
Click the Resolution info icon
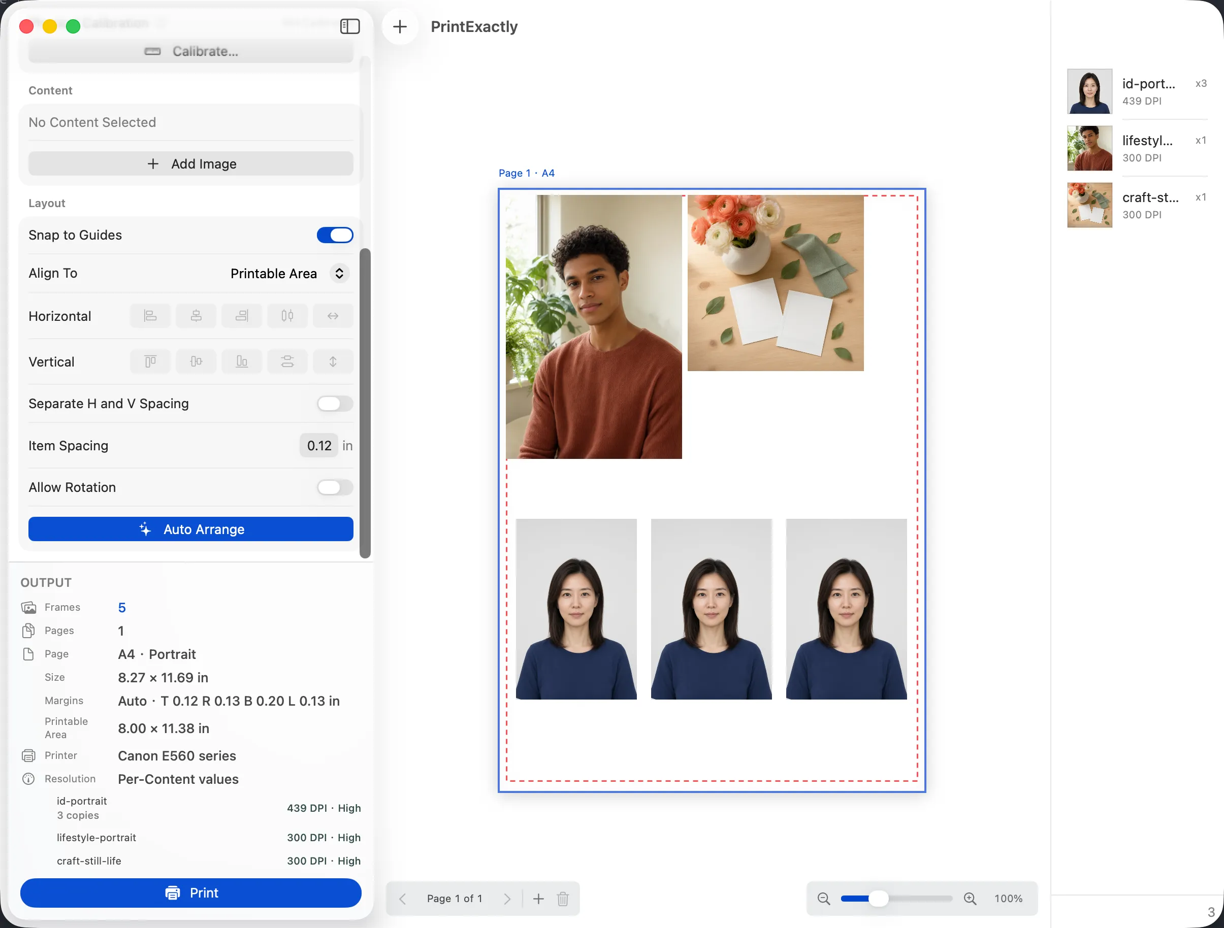(29, 779)
